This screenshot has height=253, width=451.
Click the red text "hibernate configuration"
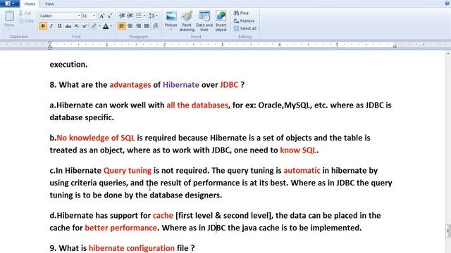(x=132, y=248)
